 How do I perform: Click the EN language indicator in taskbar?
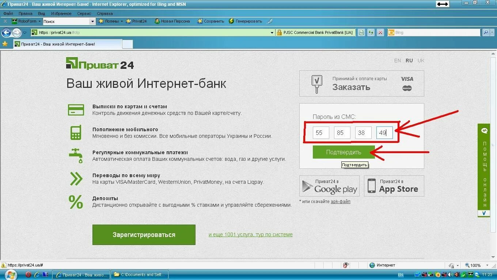(x=401, y=275)
